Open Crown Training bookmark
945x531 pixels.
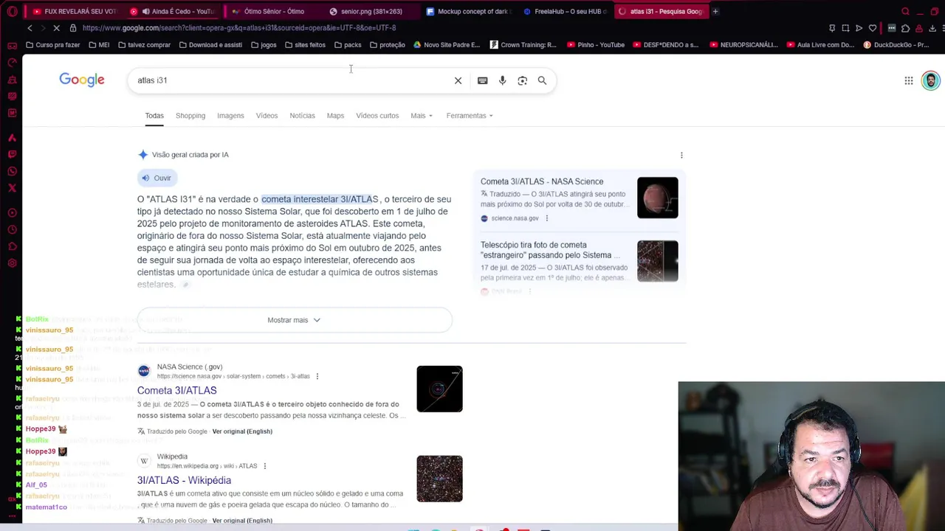click(x=523, y=45)
